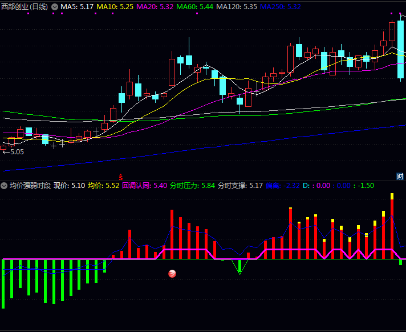This screenshot has height=332, width=406.
Task: Click the red $ marker on the timeline
Action: click(120, 175)
